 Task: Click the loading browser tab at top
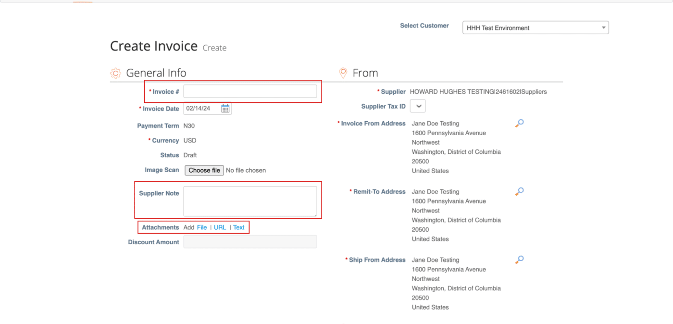point(82,2)
